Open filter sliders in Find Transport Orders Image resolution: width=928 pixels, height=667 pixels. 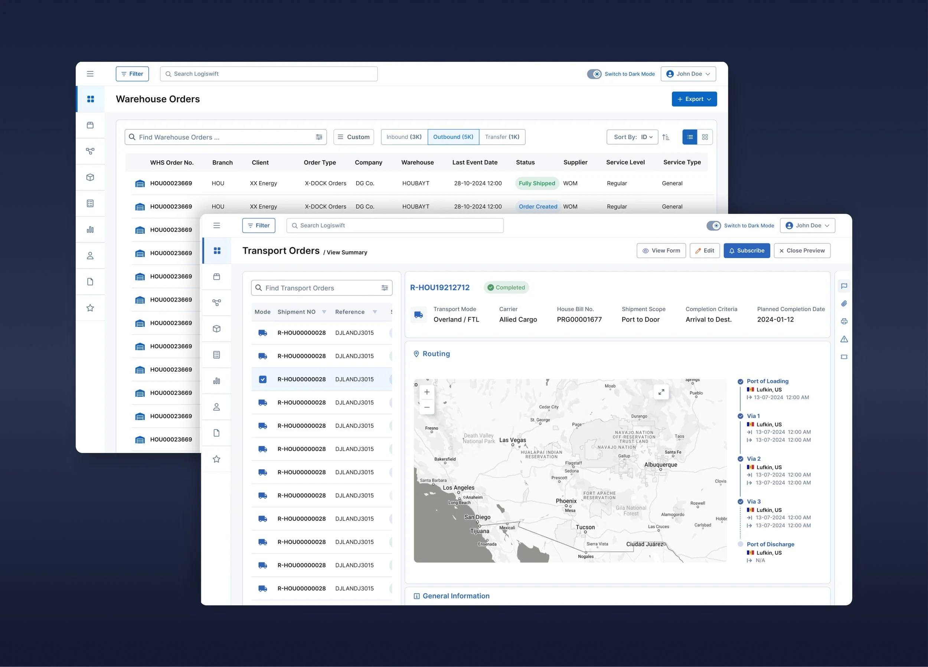(x=384, y=288)
